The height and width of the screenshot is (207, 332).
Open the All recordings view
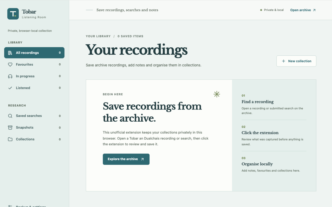34,53
